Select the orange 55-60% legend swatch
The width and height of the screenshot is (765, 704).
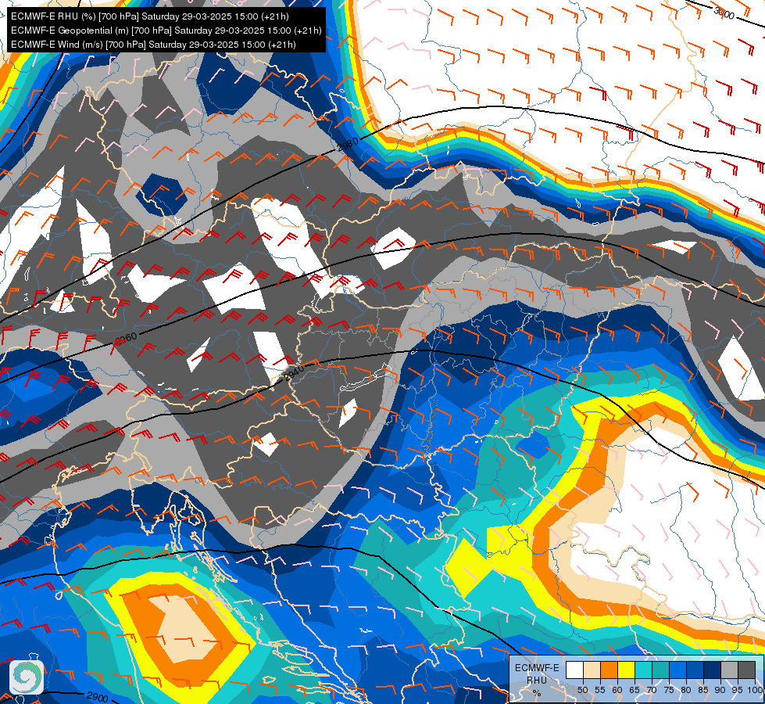tap(609, 670)
